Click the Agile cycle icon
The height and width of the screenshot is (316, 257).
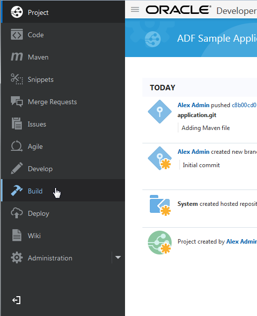point(17,146)
